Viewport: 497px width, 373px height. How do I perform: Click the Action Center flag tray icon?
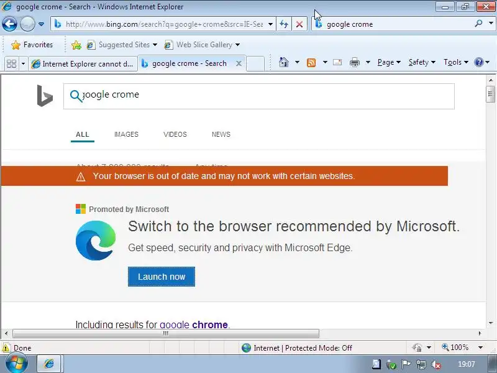(x=406, y=364)
